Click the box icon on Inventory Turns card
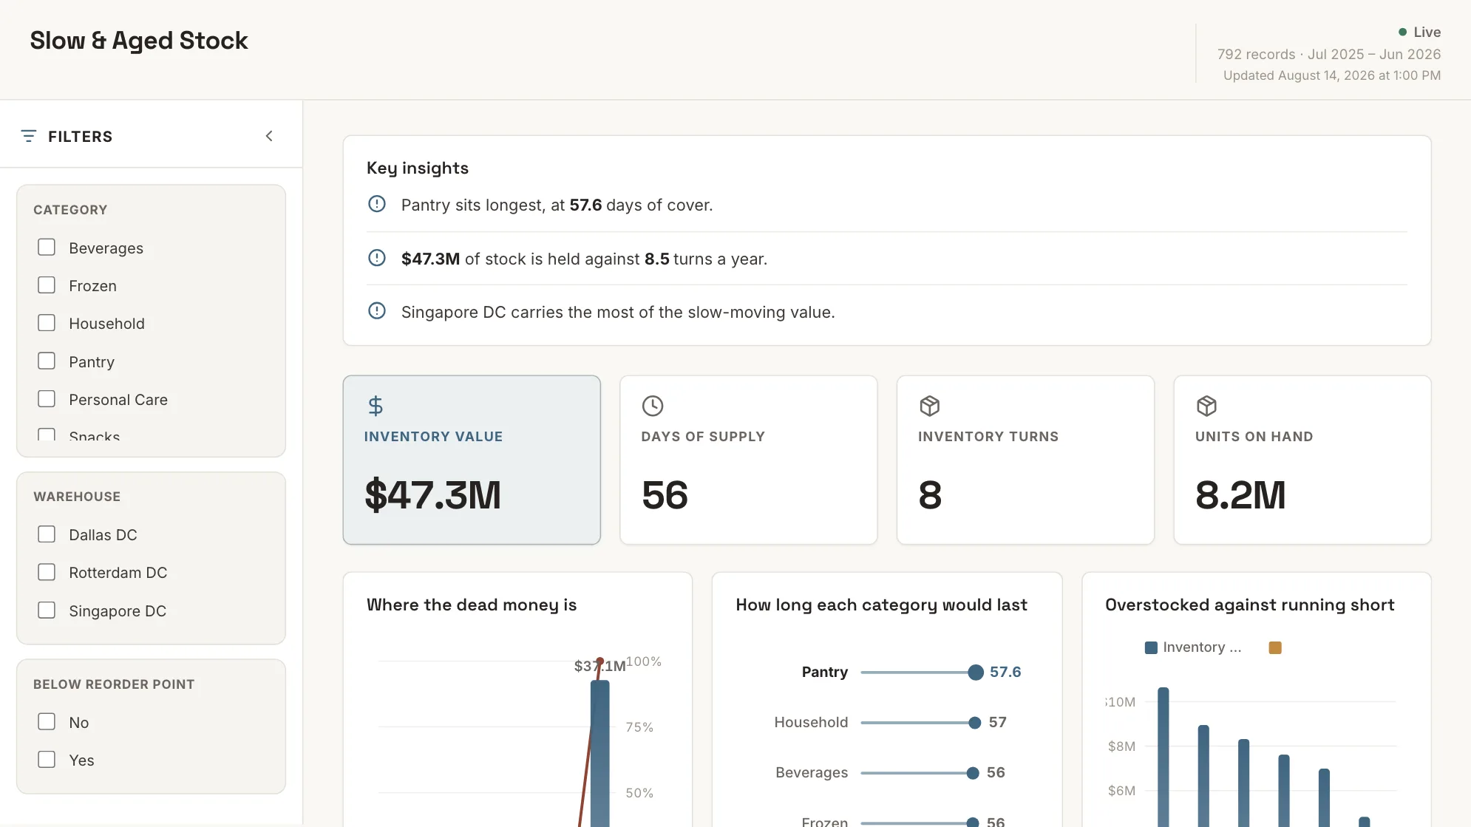 coord(930,406)
